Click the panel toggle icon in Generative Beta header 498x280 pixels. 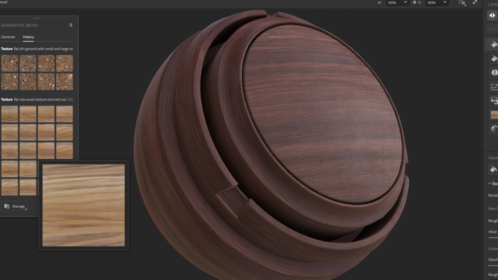pyautogui.click(x=70, y=25)
